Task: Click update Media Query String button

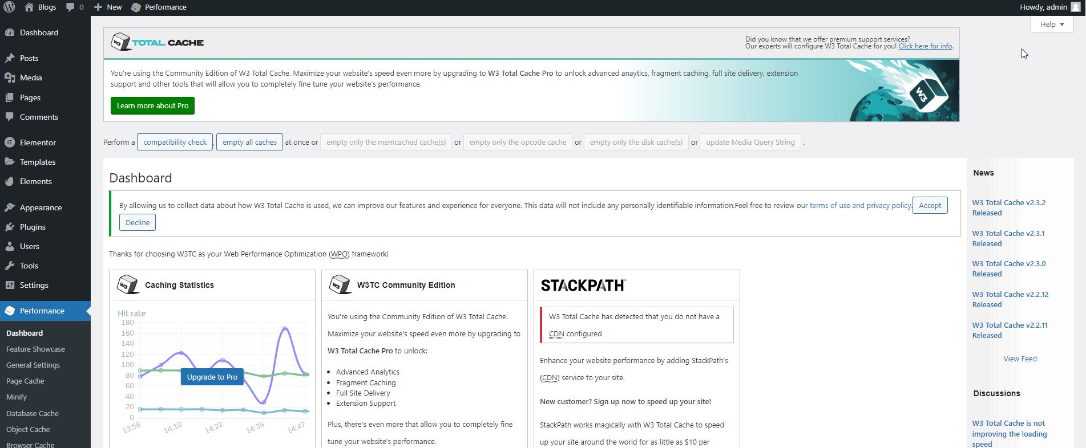Action: click(750, 142)
